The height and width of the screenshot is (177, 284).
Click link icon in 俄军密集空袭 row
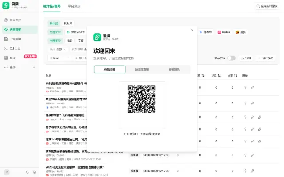coord(252,155)
